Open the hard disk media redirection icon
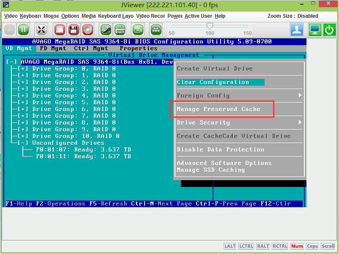339x254 pixels. (59, 30)
